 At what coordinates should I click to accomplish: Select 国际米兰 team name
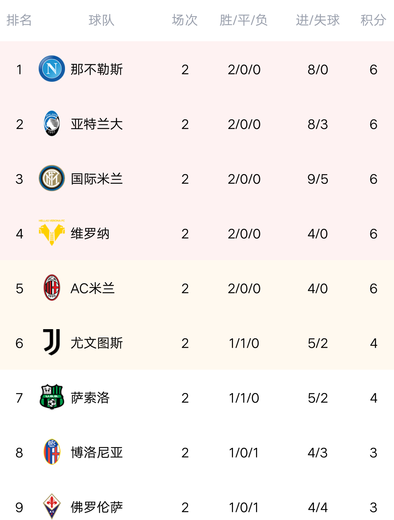pyautogui.click(x=97, y=179)
